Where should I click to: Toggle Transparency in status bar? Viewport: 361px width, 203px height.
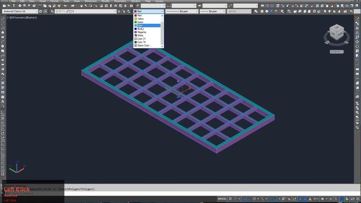[x=289, y=199]
